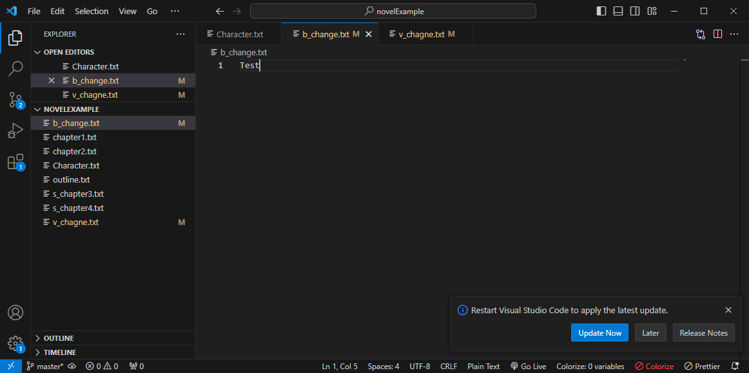Viewport: 749px width, 373px height.
Task: Close b_change.txt from Open Editors list
Action: (x=52, y=80)
